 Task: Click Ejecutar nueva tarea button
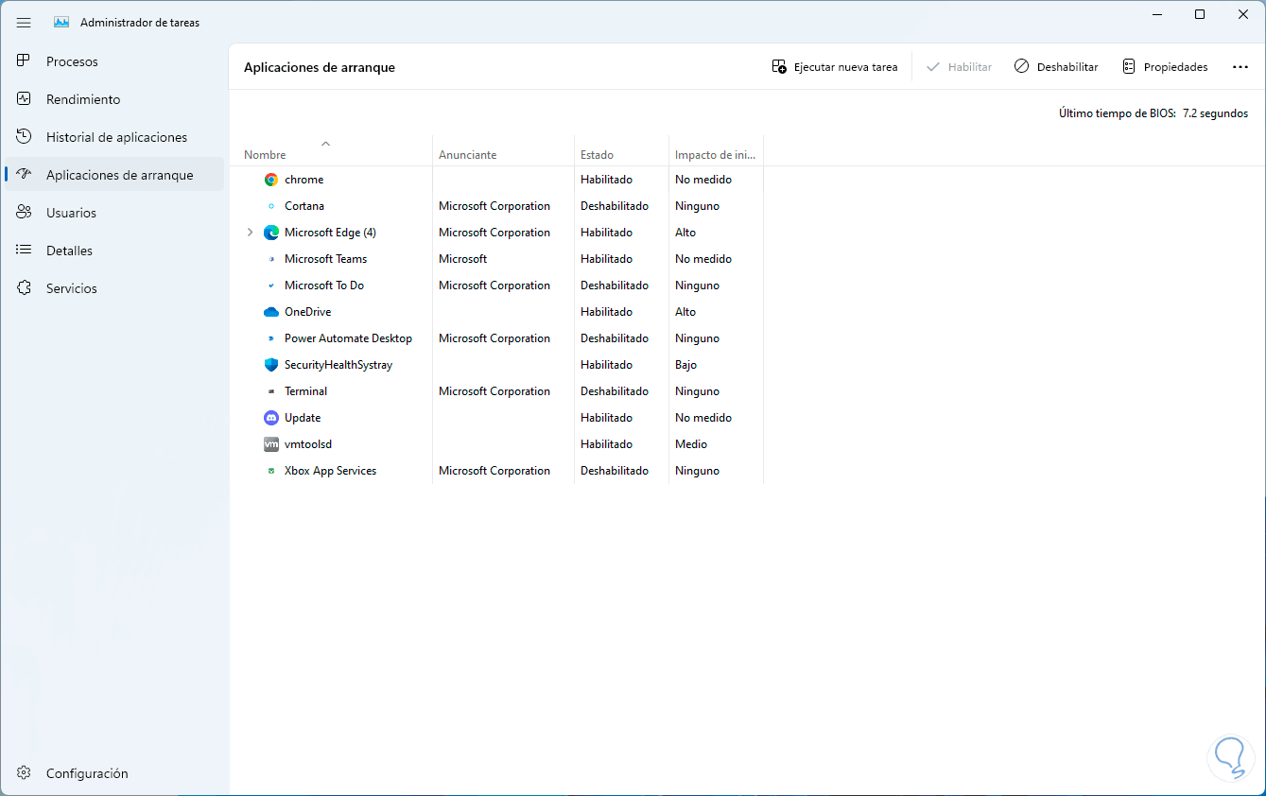pos(835,67)
